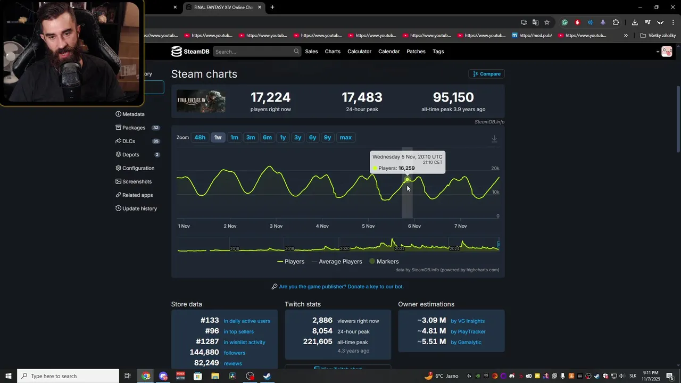This screenshot has width=681, height=383.
Task: Open the weather widget showing 6°C Jasno
Action: 441,376
